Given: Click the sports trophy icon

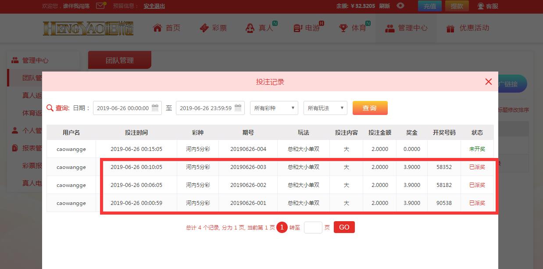Looking at the screenshot, I should 343,28.
